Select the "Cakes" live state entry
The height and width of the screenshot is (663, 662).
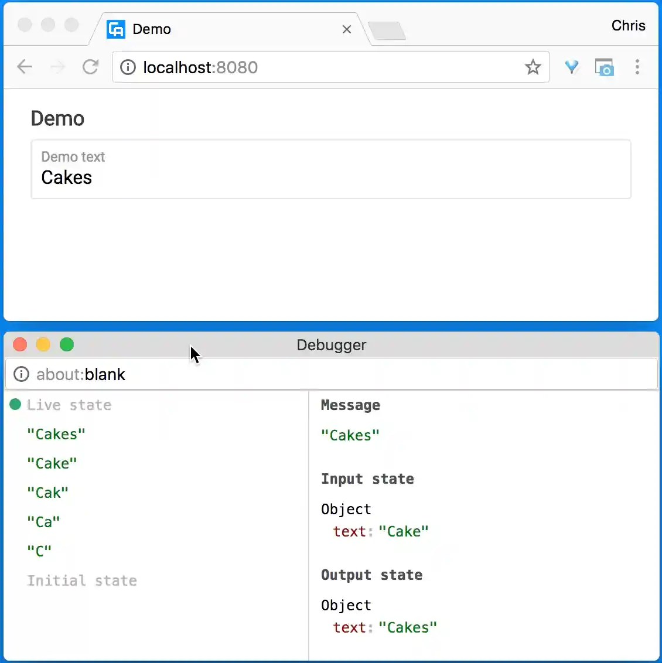(x=56, y=433)
